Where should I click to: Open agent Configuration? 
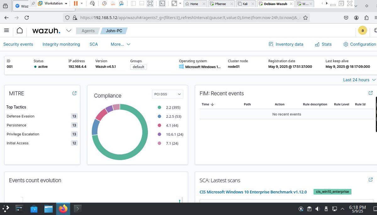click(x=360, y=44)
